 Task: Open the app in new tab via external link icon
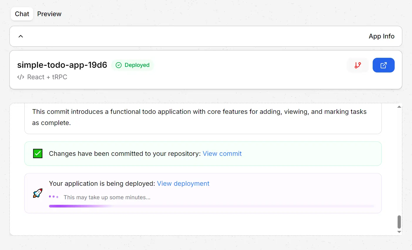click(x=384, y=65)
